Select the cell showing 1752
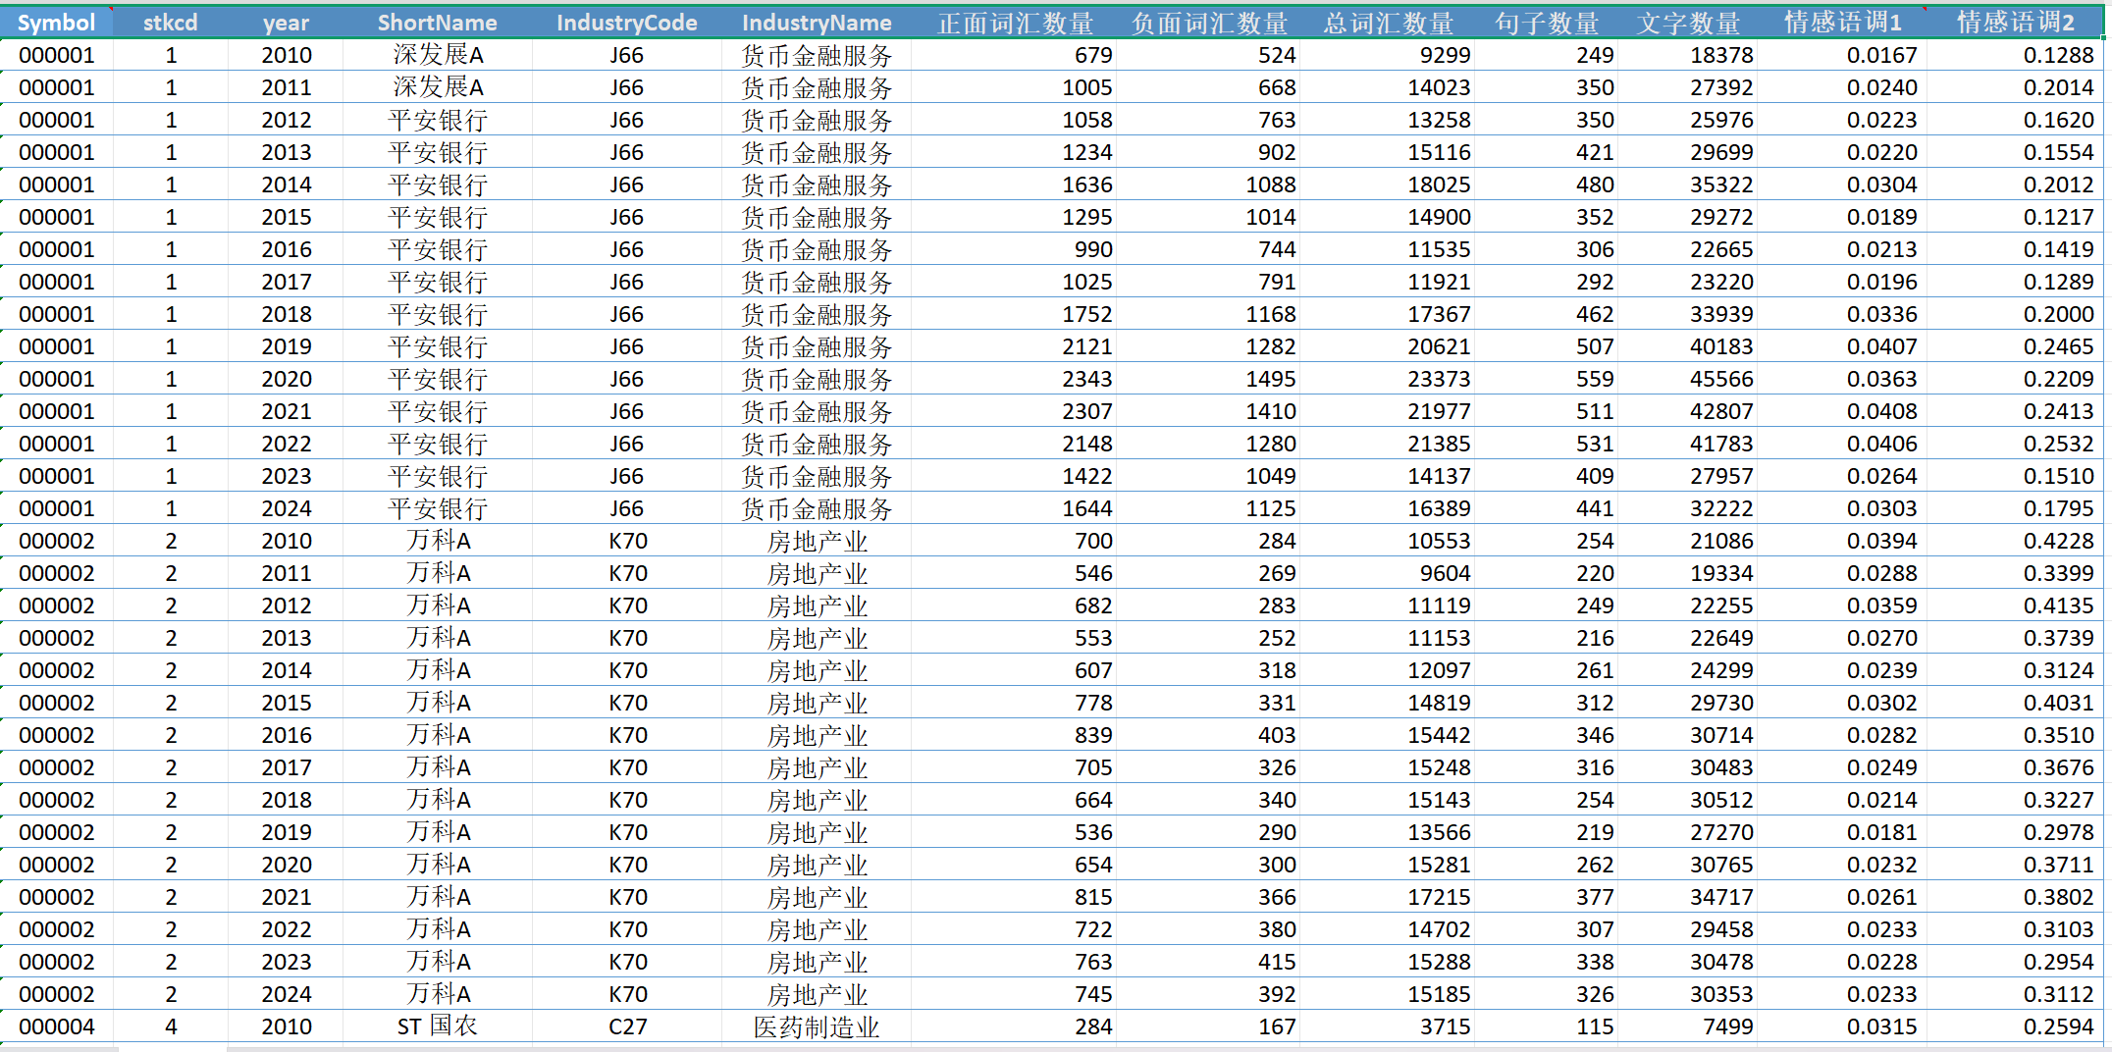Viewport: 2112px width, 1052px height. [x=1015, y=314]
